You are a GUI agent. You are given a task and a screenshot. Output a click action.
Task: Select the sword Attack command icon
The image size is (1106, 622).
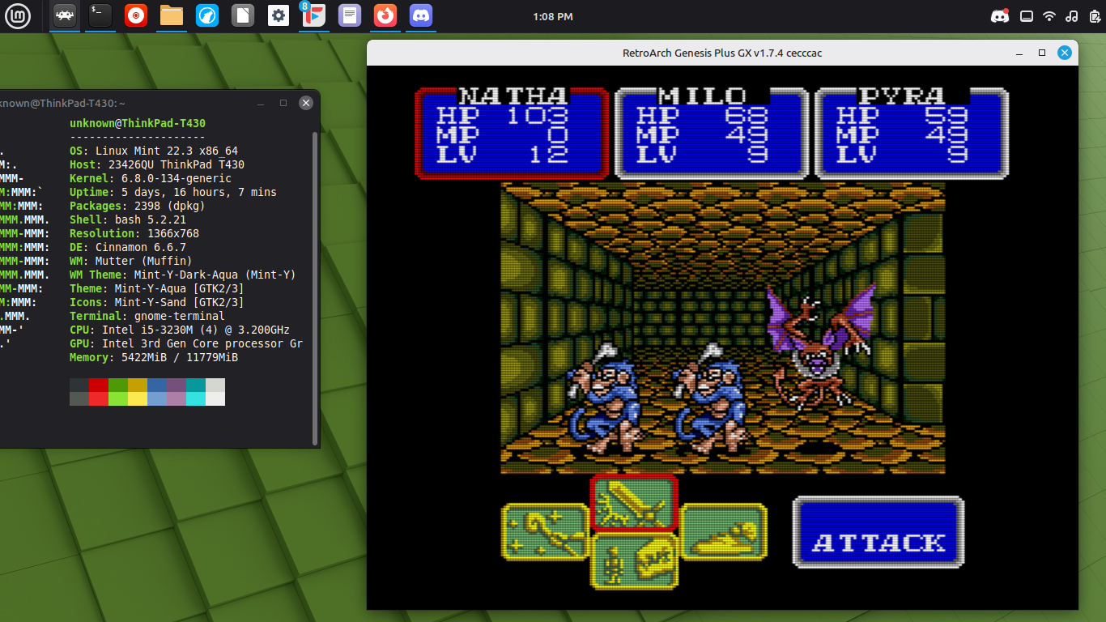pos(634,502)
